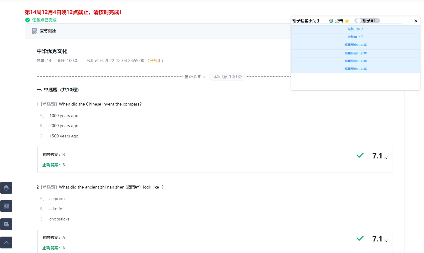Screen dimensions: 424x253
Task: Select option B "2000 years ago"
Action: tap(64, 126)
